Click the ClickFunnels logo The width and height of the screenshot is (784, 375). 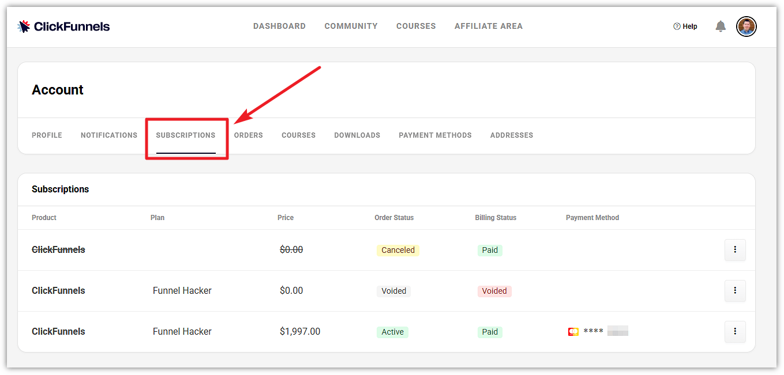(x=63, y=26)
